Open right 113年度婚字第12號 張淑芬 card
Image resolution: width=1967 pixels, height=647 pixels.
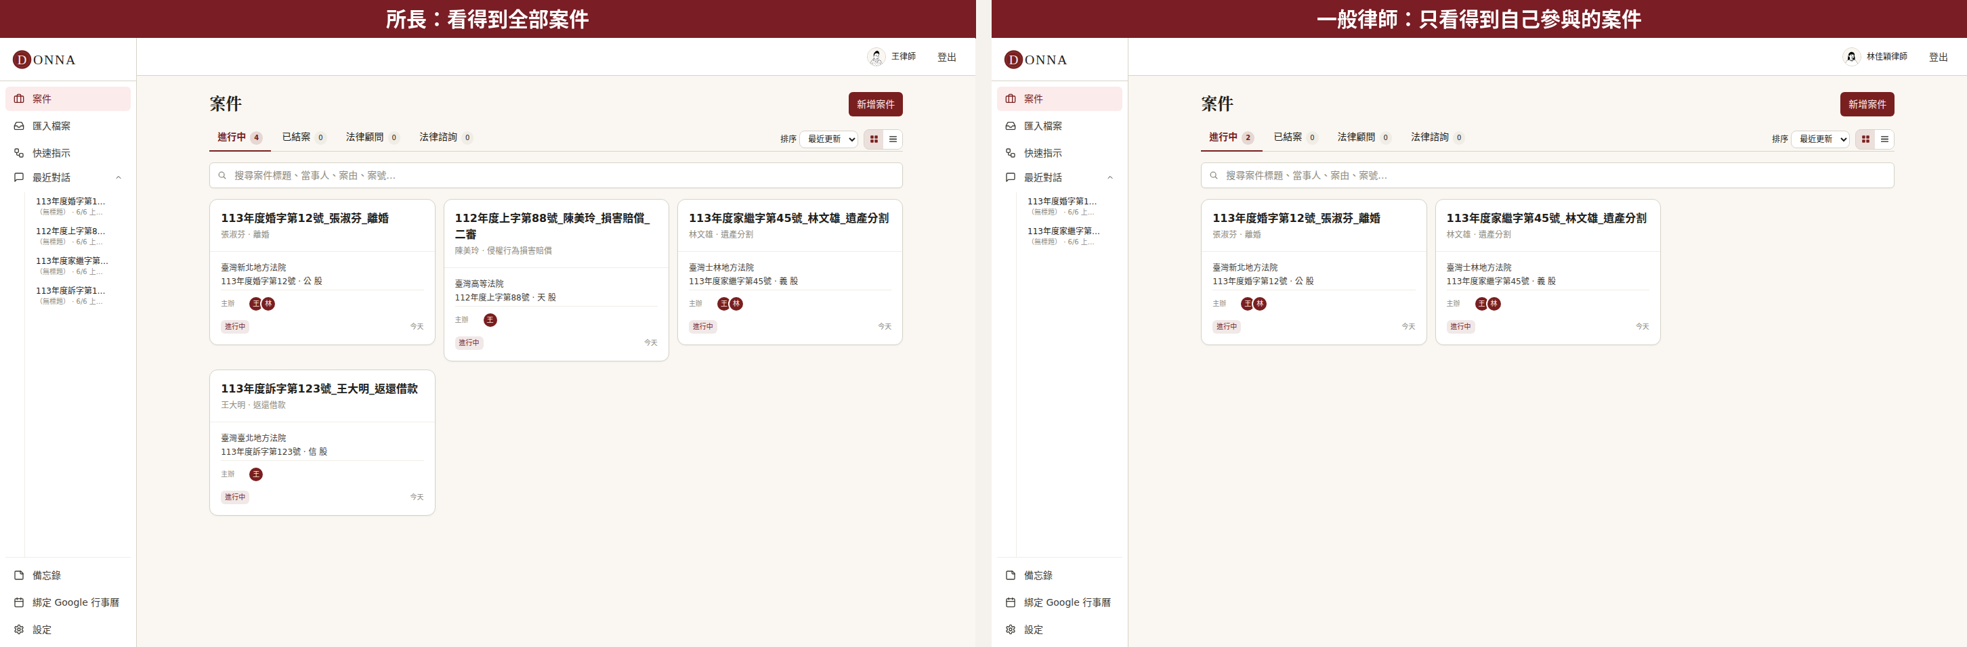point(1313,272)
